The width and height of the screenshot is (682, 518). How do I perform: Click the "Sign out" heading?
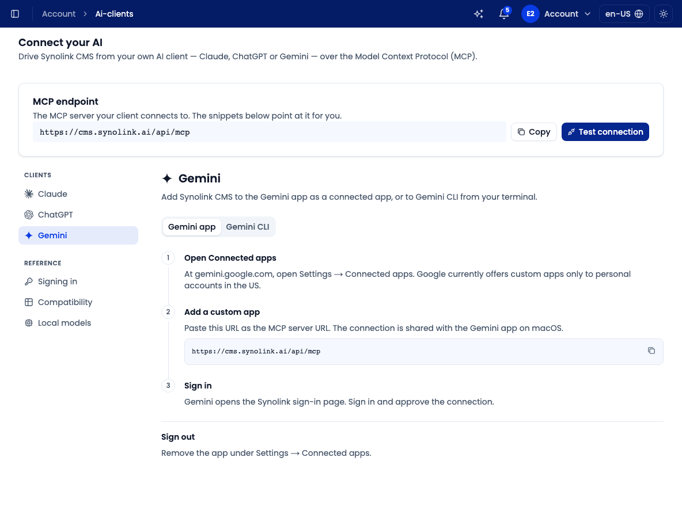click(178, 437)
